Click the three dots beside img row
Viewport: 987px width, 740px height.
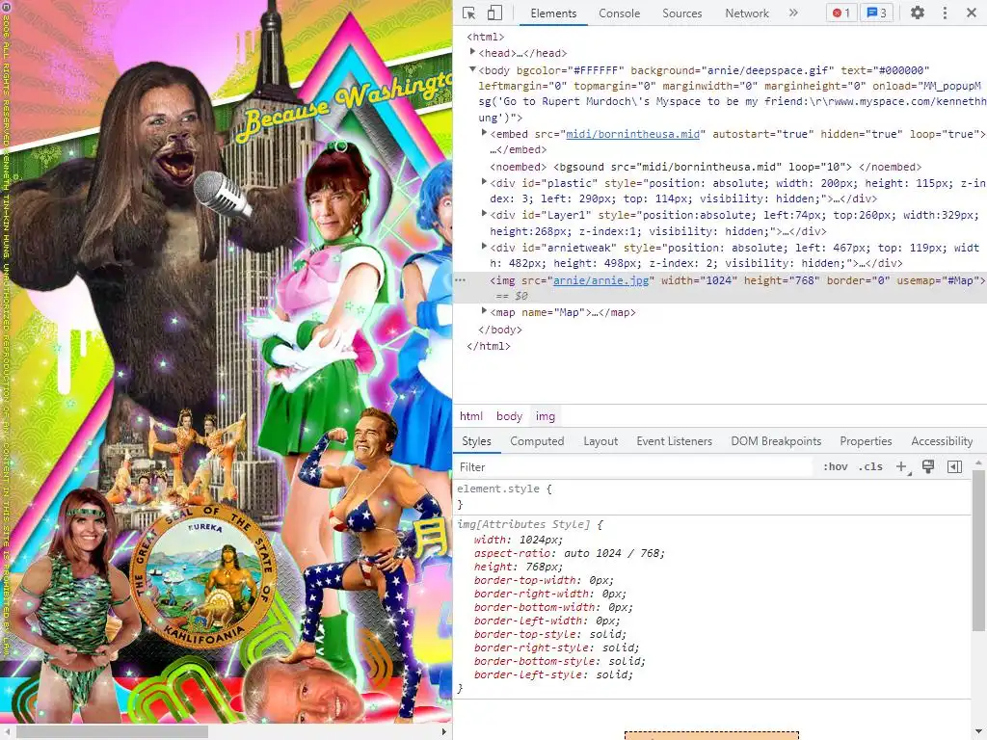(461, 280)
